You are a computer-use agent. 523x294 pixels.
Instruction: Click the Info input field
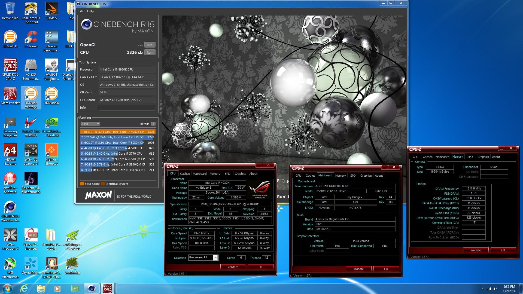(127, 108)
